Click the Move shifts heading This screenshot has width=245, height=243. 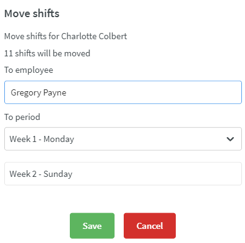pyautogui.click(x=32, y=13)
